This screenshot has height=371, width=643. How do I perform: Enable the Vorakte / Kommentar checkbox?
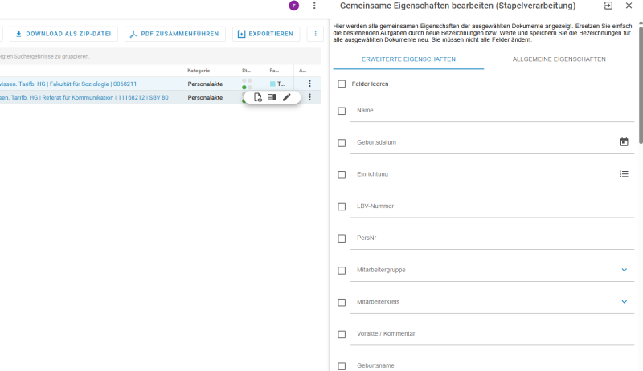point(342,334)
